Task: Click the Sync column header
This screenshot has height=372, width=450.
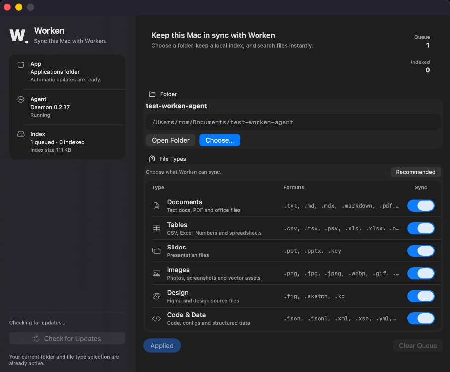Action: point(421,187)
